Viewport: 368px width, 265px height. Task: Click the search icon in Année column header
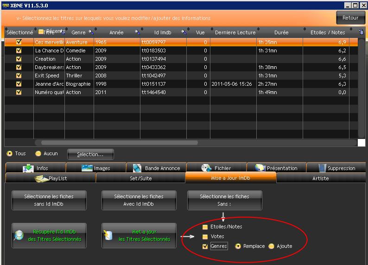point(138,32)
